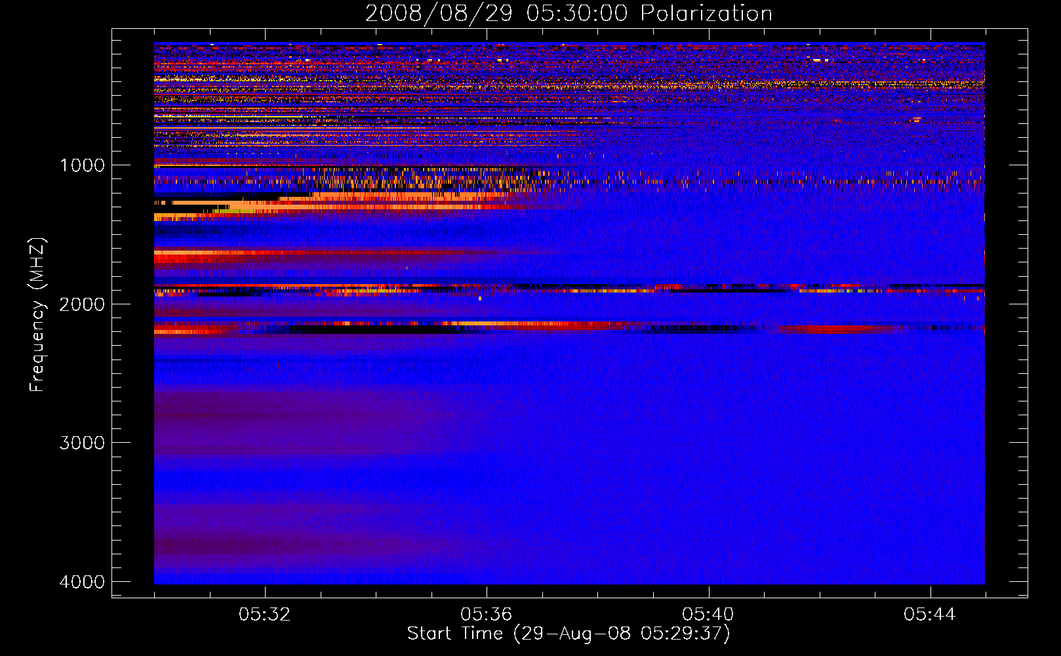Click the 'Frequency (MHZ)' y-axis label
Screen dimensions: 1061x656
(x=37, y=315)
